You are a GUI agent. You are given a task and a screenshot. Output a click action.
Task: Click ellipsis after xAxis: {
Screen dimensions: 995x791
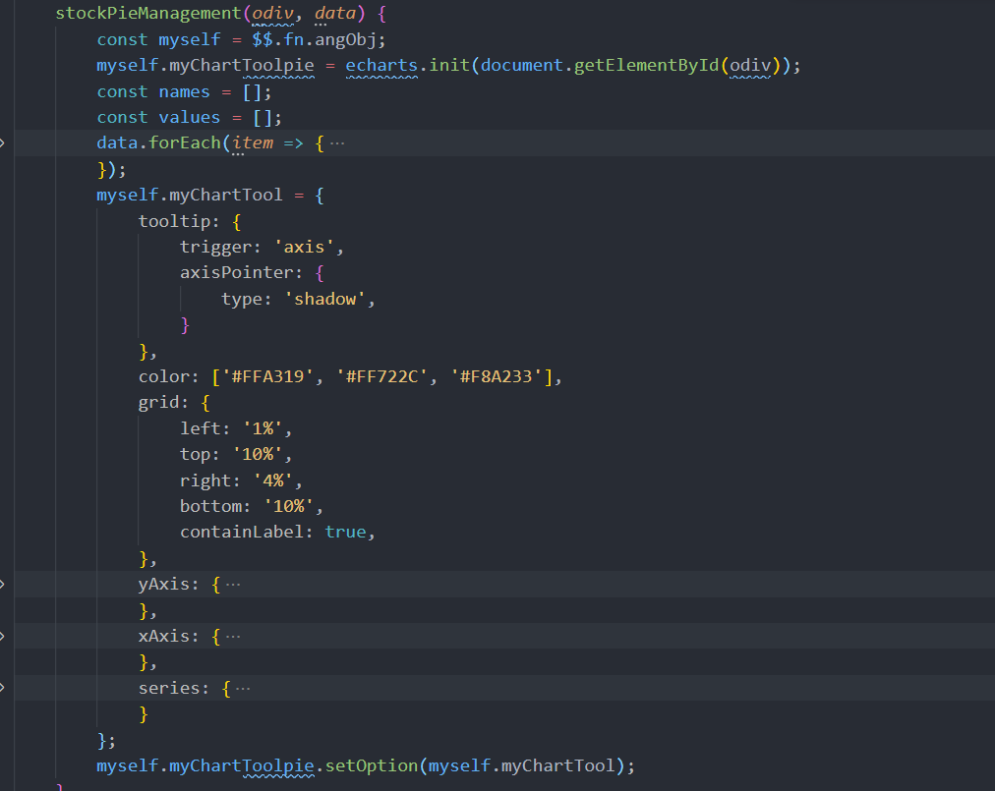tap(233, 636)
